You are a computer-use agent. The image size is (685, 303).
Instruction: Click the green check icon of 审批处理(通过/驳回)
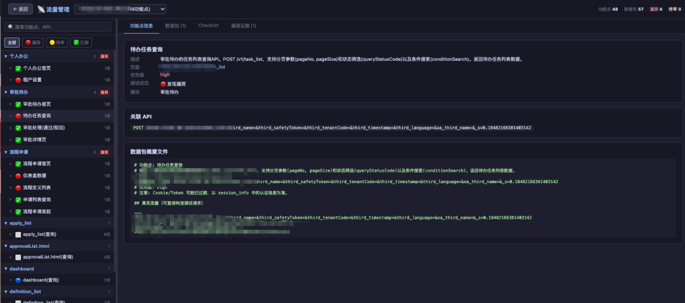pos(18,128)
